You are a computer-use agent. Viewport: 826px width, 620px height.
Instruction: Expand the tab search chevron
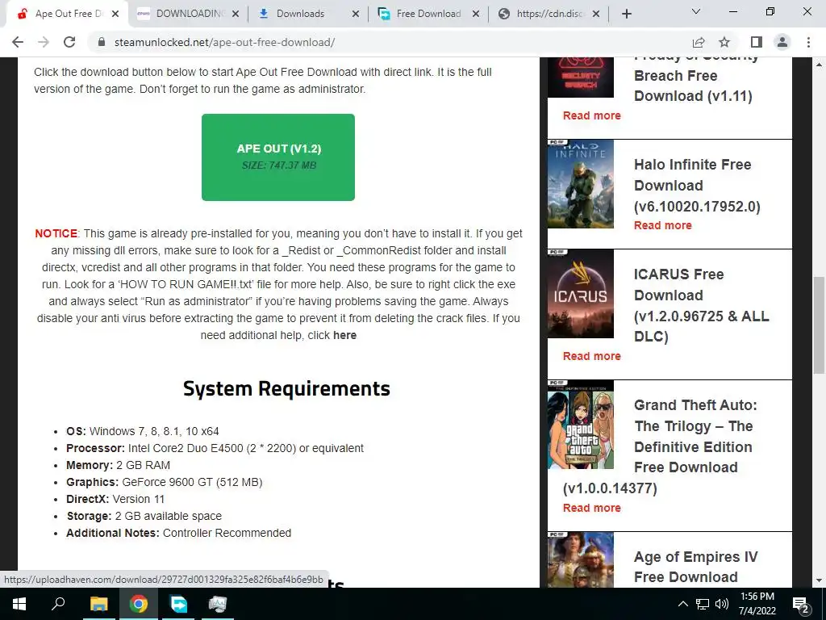click(696, 11)
